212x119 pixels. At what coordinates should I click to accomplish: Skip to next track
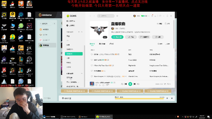point(135,84)
